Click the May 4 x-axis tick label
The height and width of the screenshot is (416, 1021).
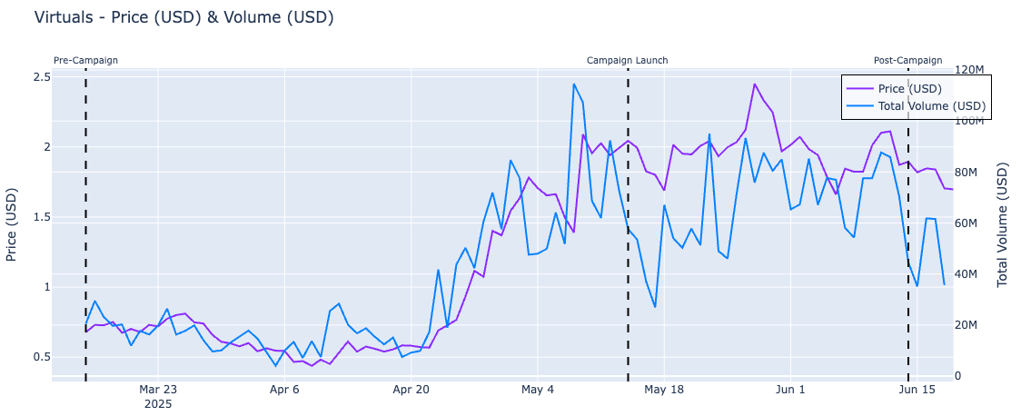point(538,390)
